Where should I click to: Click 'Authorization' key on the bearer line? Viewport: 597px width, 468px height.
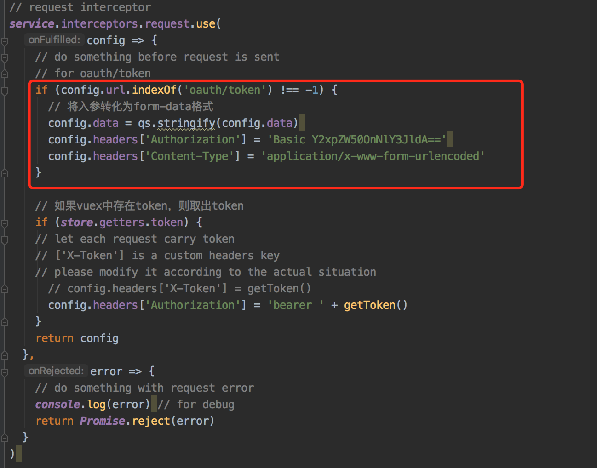coord(193,305)
